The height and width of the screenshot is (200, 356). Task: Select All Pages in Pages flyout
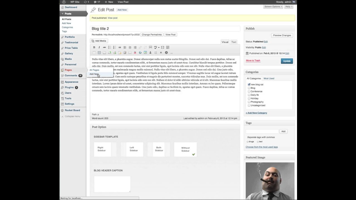94,70
